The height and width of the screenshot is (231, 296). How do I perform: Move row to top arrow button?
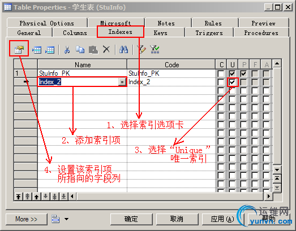coord(18,197)
